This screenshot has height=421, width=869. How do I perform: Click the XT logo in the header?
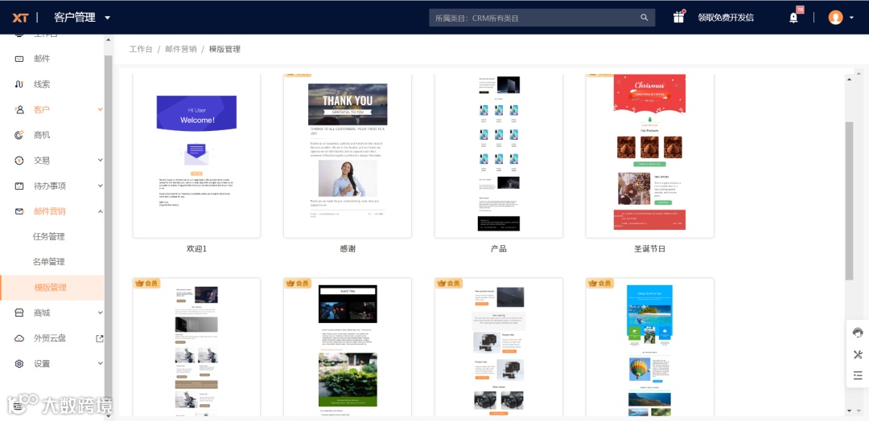(20, 18)
